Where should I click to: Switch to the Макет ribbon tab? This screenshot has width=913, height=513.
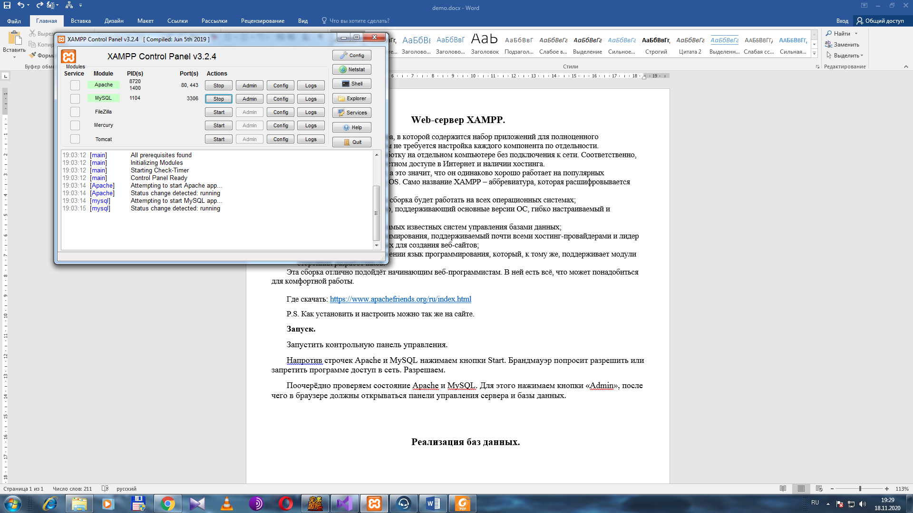tap(146, 21)
